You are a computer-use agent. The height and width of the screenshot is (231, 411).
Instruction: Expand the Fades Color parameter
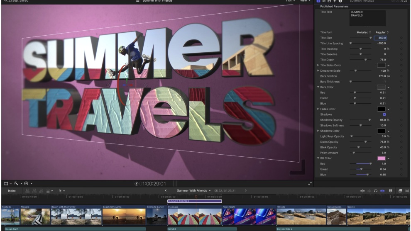318,109
